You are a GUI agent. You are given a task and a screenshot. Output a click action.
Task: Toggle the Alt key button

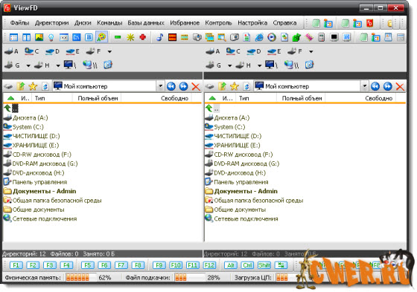click(230, 265)
